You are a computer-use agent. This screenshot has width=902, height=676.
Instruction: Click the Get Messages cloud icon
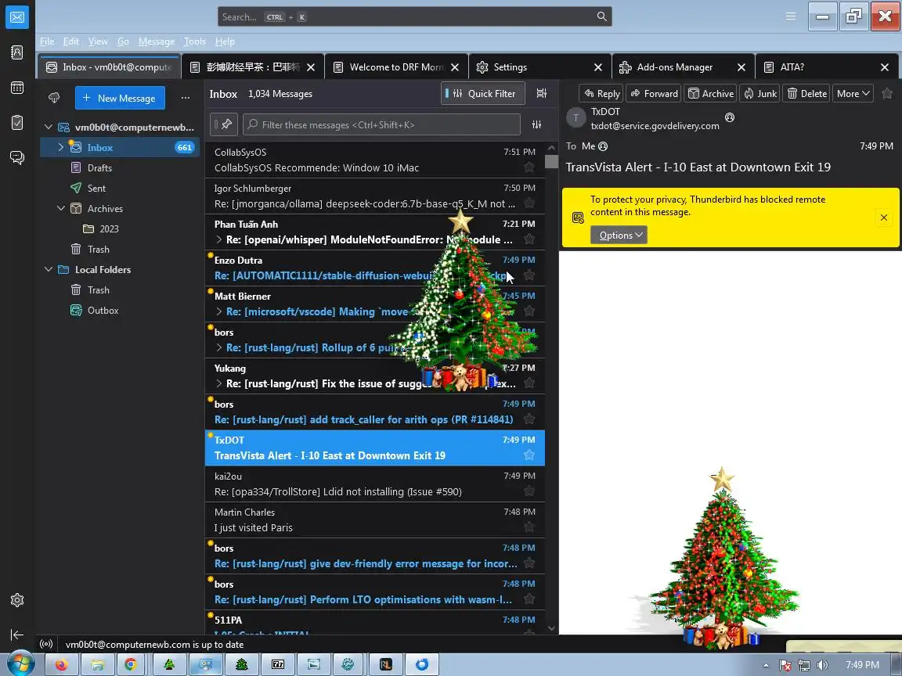pos(54,98)
